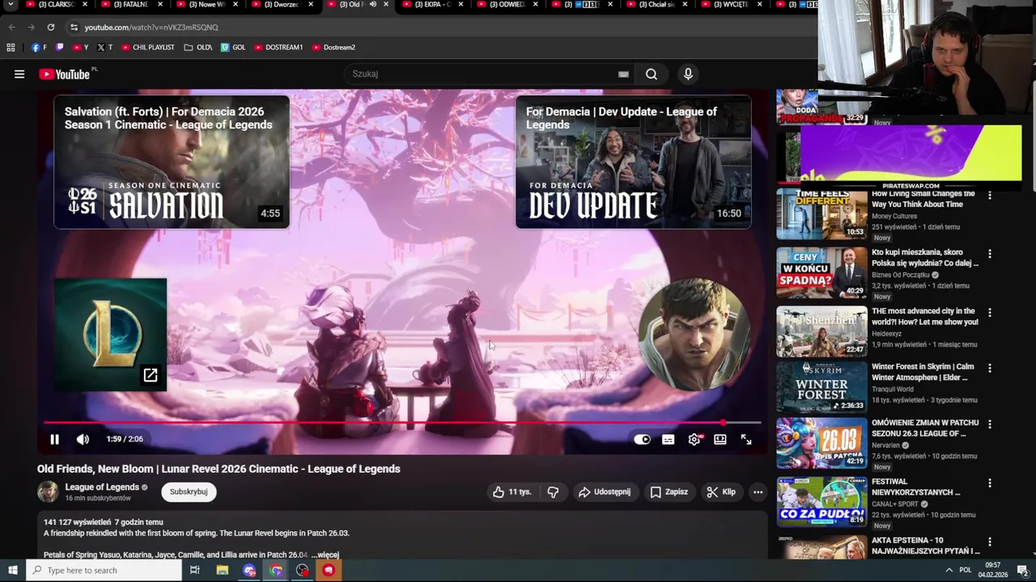This screenshot has width=1036, height=582.
Task: Open Windows Task View
Action: pos(194,571)
